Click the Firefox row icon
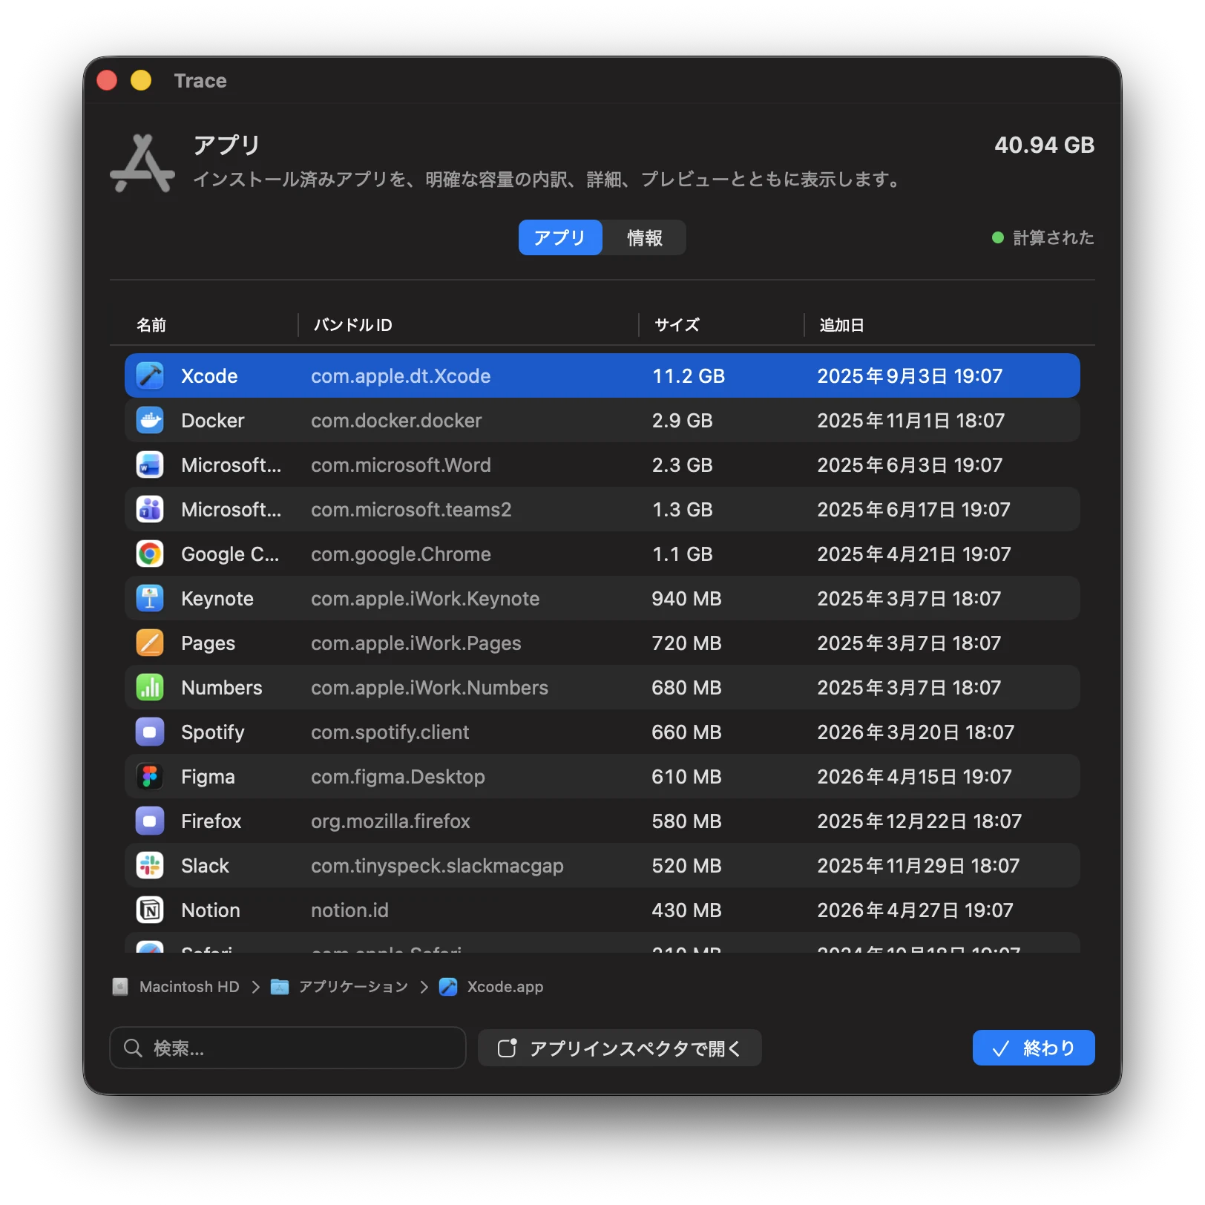Viewport: 1205px width, 1205px height. click(x=150, y=821)
